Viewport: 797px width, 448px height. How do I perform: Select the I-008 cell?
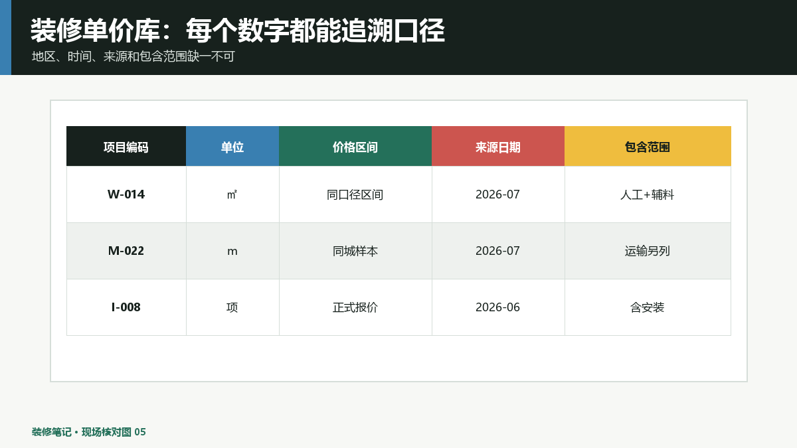(126, 307)
